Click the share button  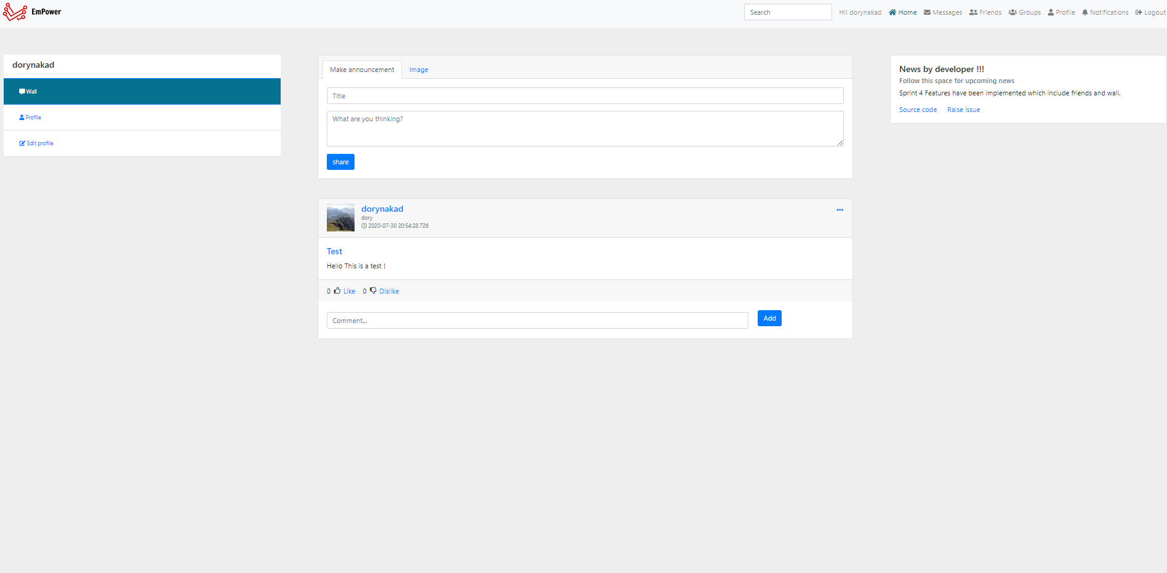pyautogui.click(x=340, y=162)
